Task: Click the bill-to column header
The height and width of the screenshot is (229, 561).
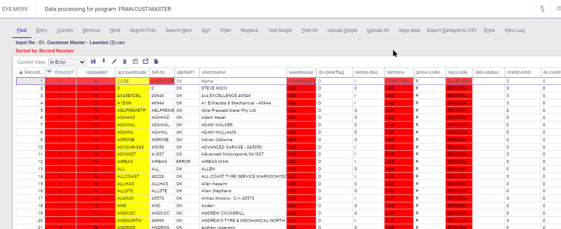Action: [x=162, y=72]
